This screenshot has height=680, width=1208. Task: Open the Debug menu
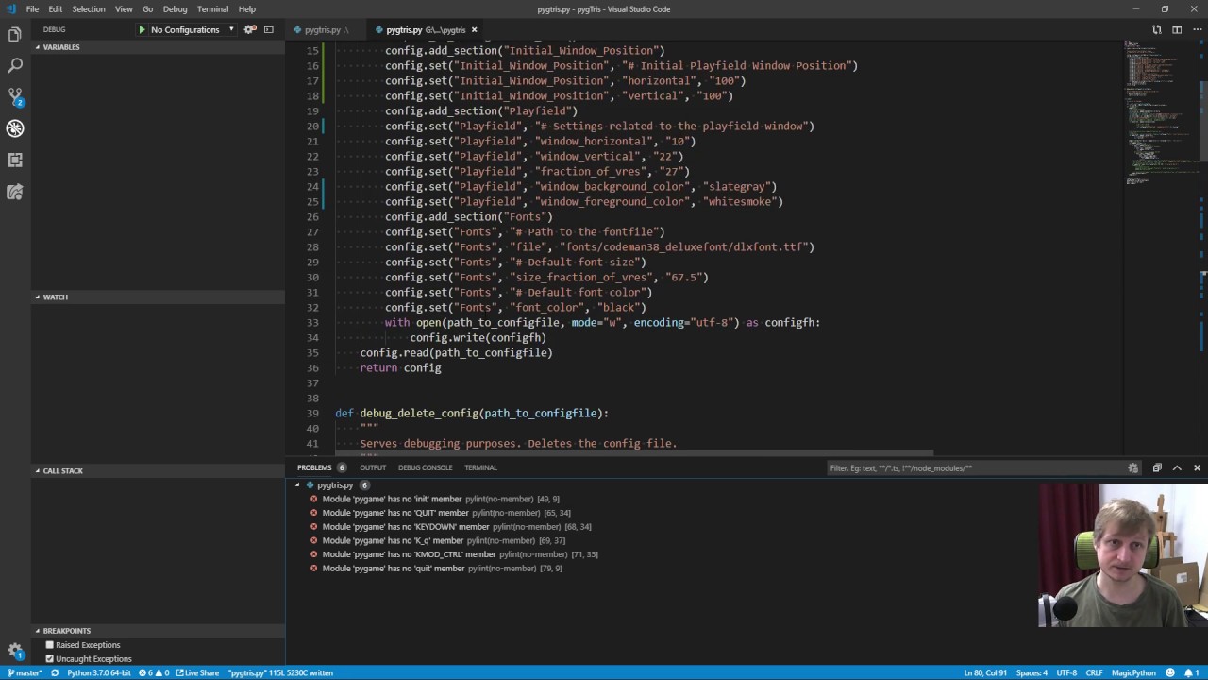click(x=176, y=8)
